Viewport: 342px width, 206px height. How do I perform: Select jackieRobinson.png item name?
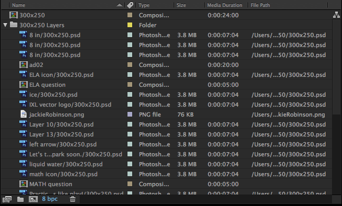click(57, 115)
